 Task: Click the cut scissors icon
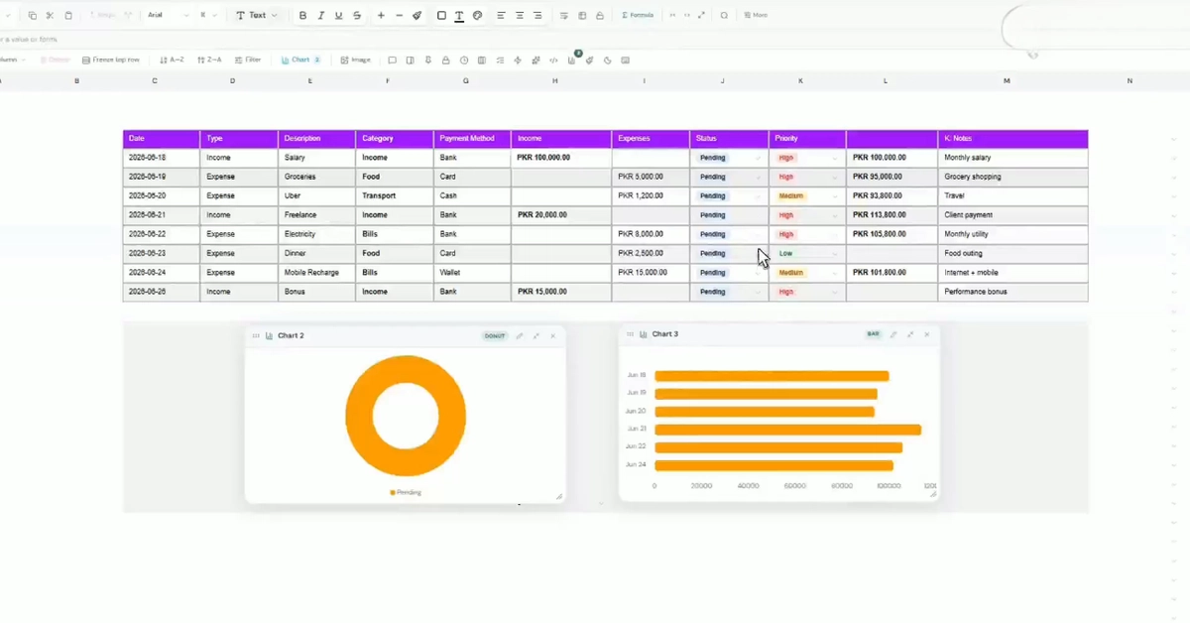click(50, 16)
